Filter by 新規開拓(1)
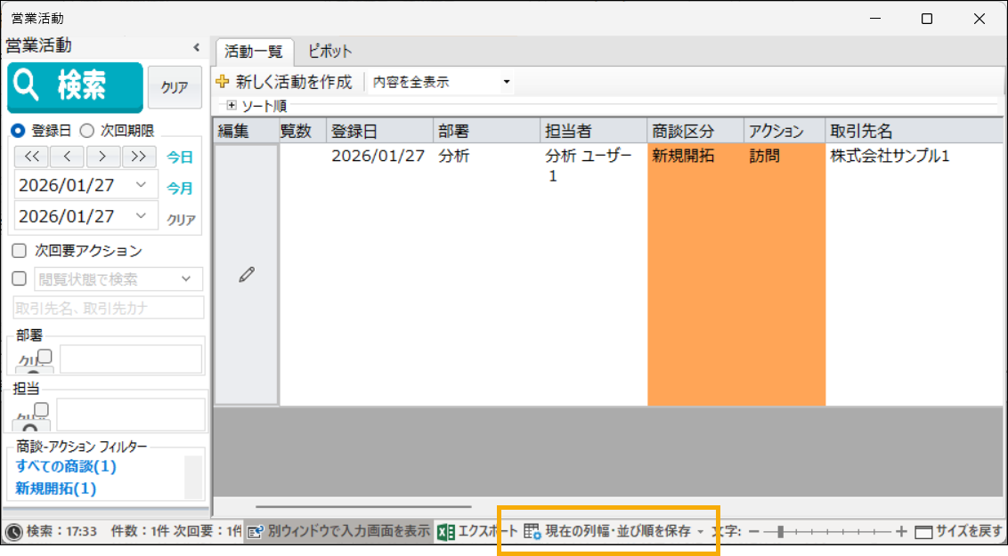 (x=56, y=488)
